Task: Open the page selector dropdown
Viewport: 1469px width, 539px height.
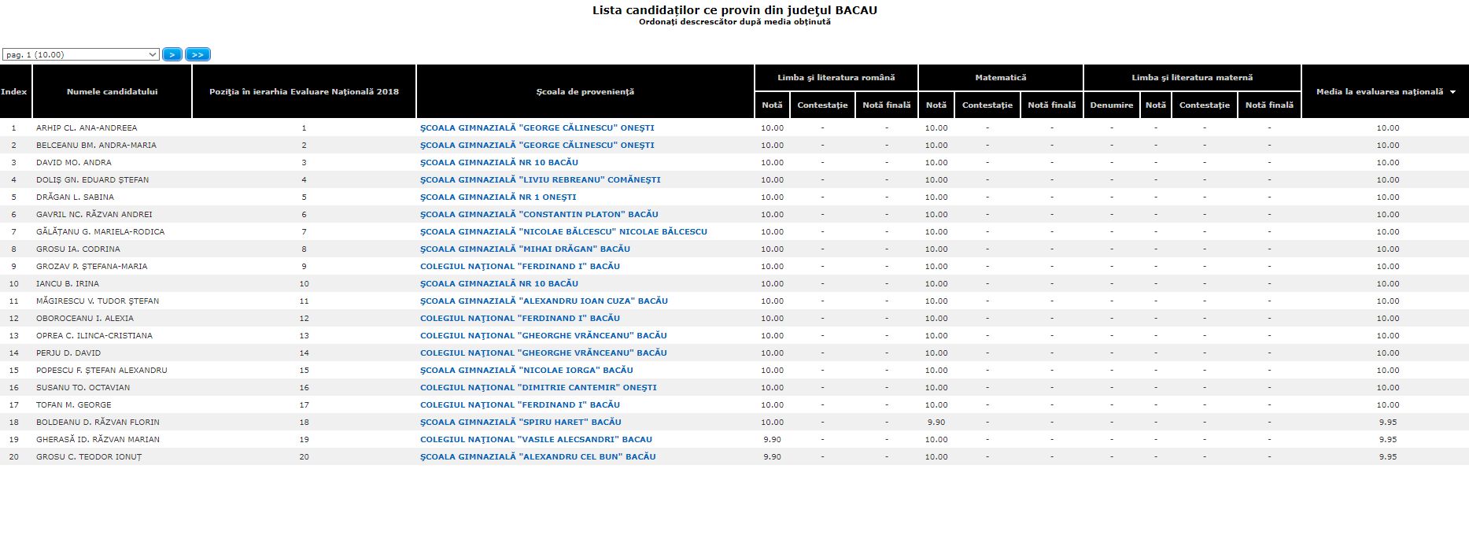Action: click(x=80, y=54)
